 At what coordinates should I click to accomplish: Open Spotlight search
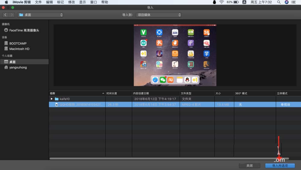point(279,2)
